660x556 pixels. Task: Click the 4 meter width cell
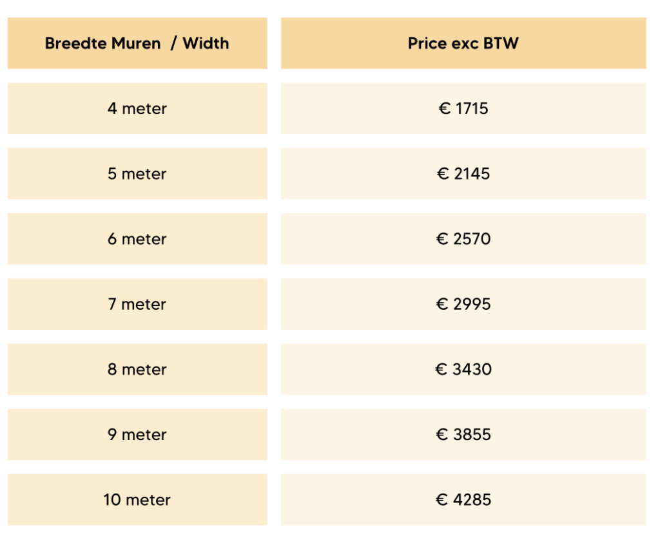click(137, 109)
